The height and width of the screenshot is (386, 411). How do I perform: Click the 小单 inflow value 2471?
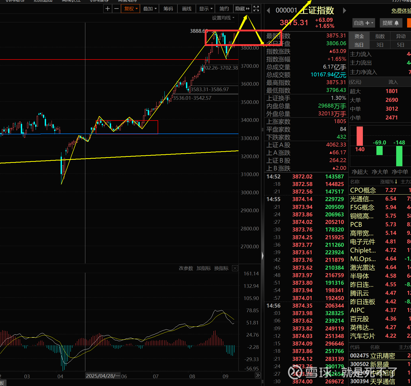click(x=392, y=118)
